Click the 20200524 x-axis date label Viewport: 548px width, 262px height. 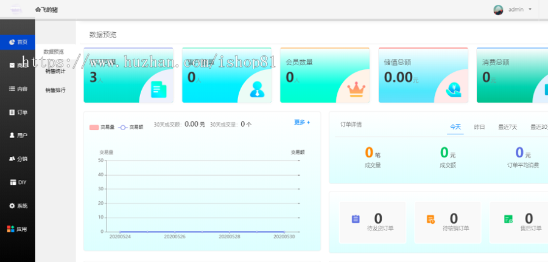pyautogui.click(x=120, y=236)
